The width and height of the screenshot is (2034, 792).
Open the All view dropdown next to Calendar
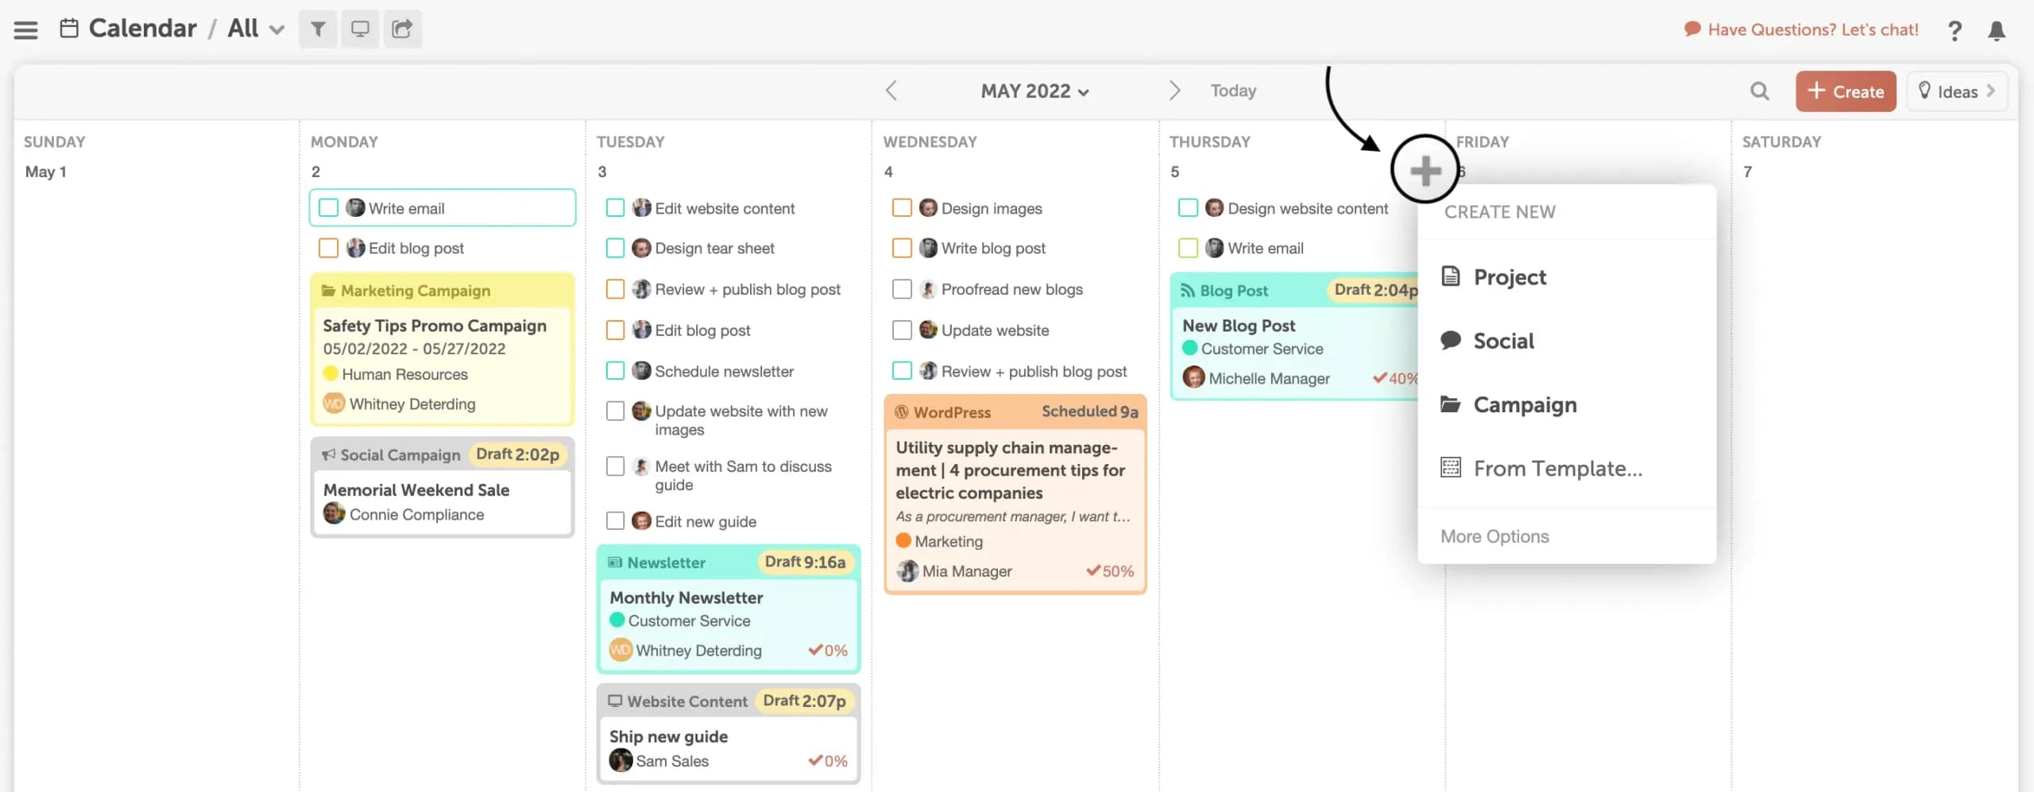click(276, 29)
